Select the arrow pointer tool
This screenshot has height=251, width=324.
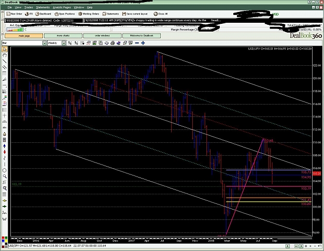(x=5, y=49)
